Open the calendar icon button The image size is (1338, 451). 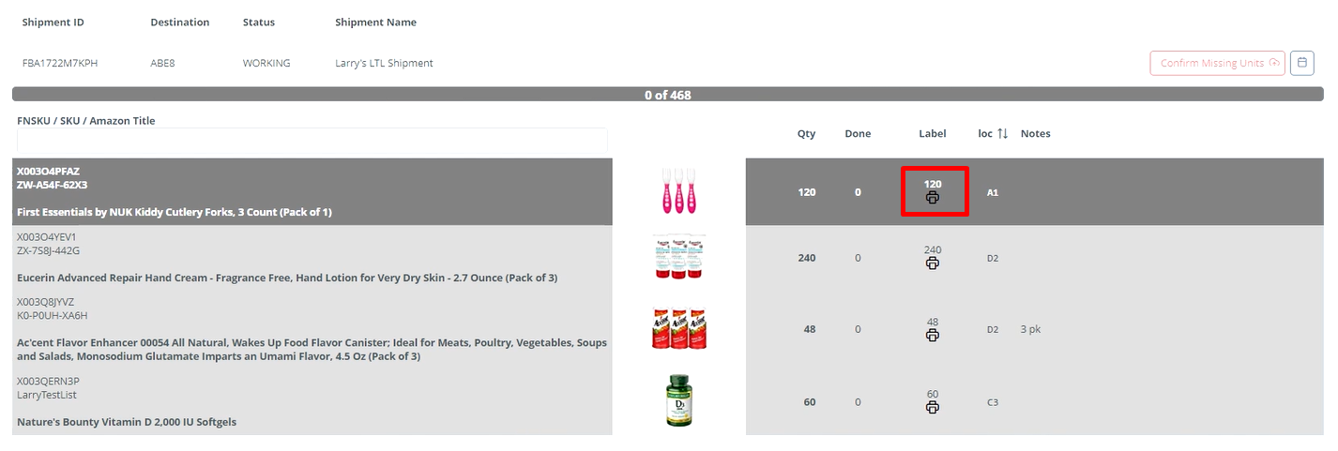point(1301,63)
